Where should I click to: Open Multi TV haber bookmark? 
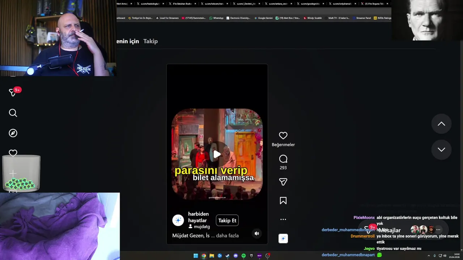click(337, 18)
